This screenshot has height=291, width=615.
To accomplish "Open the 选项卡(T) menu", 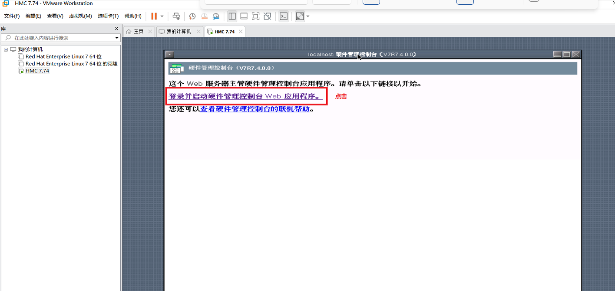I will point(108,16).
